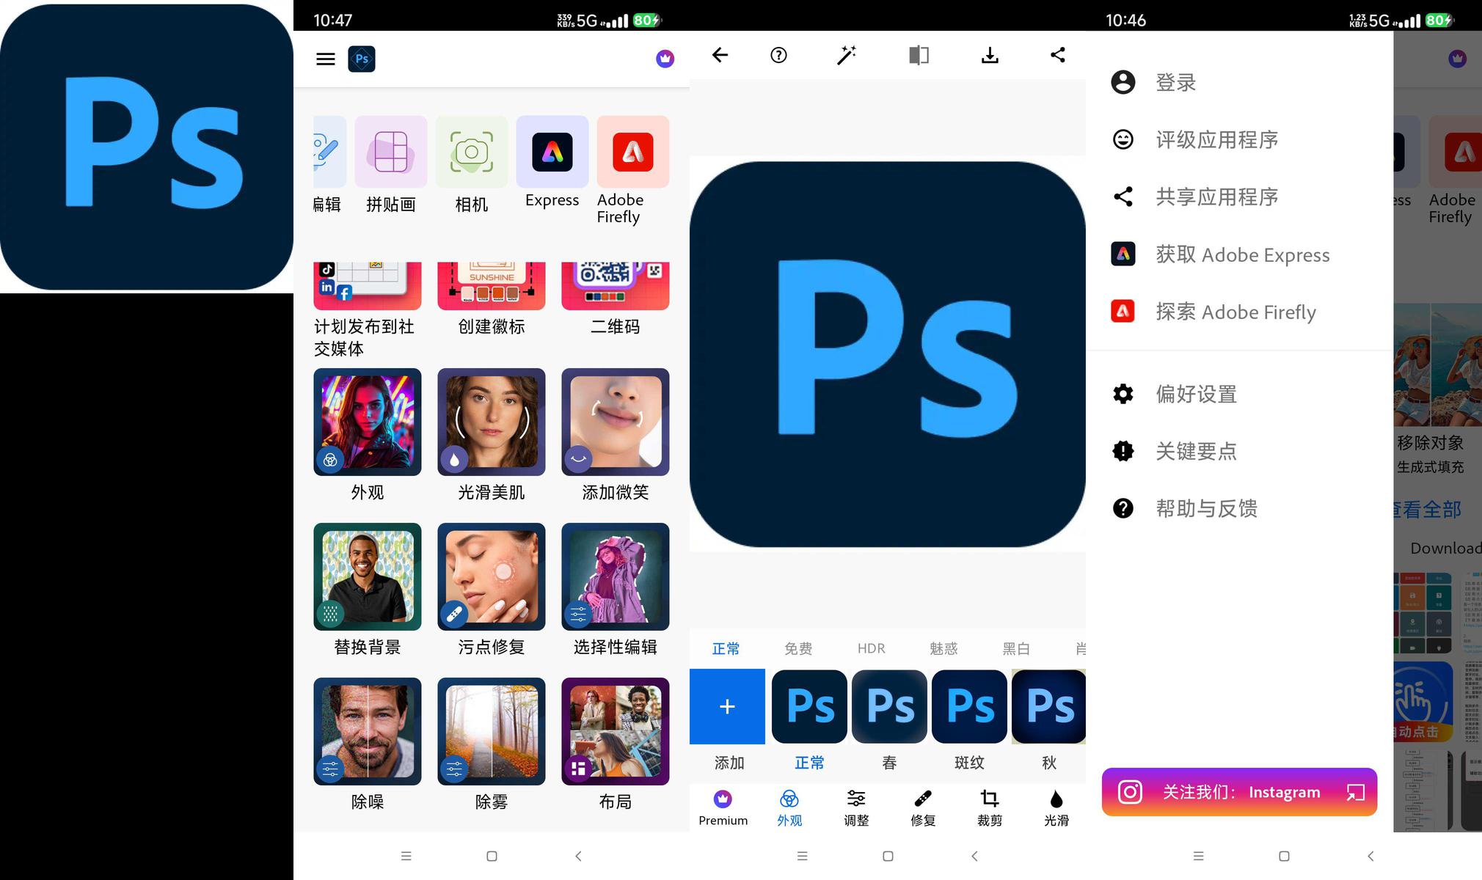This screenshot has width=1482, height=880.
Task: Open the 添加微笑 add smile card
Action: 616,436
